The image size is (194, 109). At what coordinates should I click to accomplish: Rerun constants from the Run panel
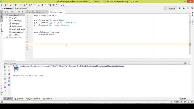pyautogui.click(x=5, y=67)
